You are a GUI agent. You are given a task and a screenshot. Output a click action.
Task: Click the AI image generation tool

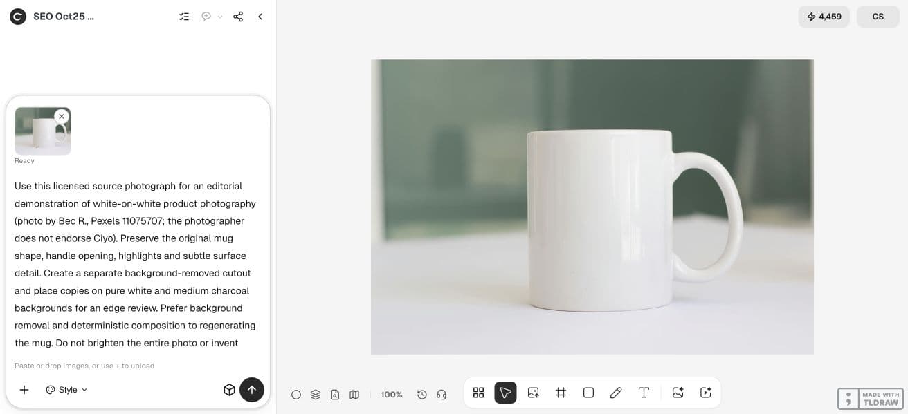pos(678,393)
